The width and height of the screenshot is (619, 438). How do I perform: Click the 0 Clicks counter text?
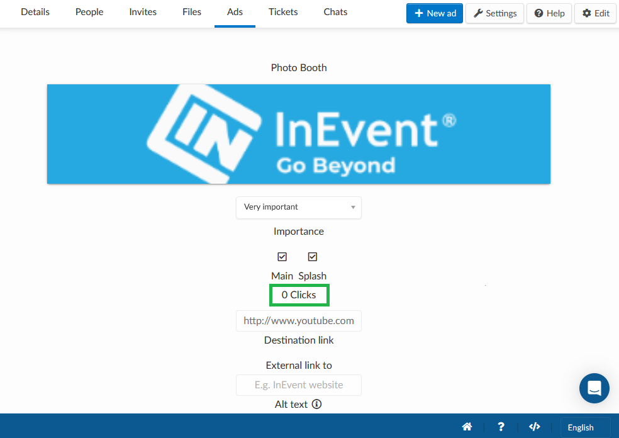[299, 295]
